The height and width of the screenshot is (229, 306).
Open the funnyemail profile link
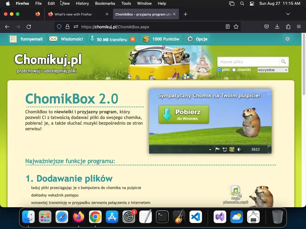[x=27, y=39]
